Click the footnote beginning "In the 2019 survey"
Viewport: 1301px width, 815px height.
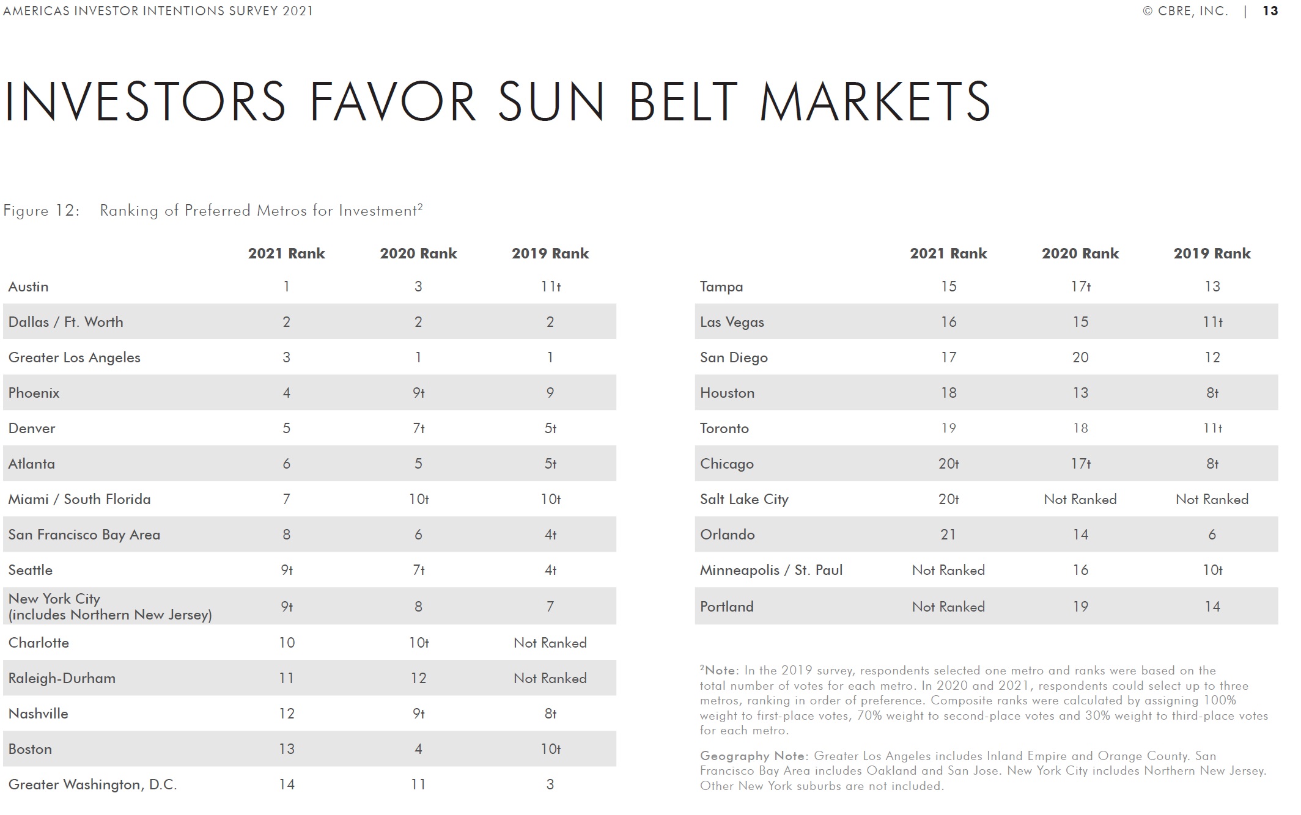pos(983,700)
